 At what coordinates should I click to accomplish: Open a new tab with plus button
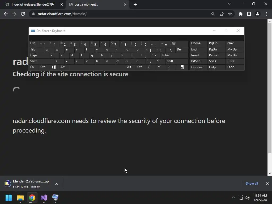(x=135, y=5)
